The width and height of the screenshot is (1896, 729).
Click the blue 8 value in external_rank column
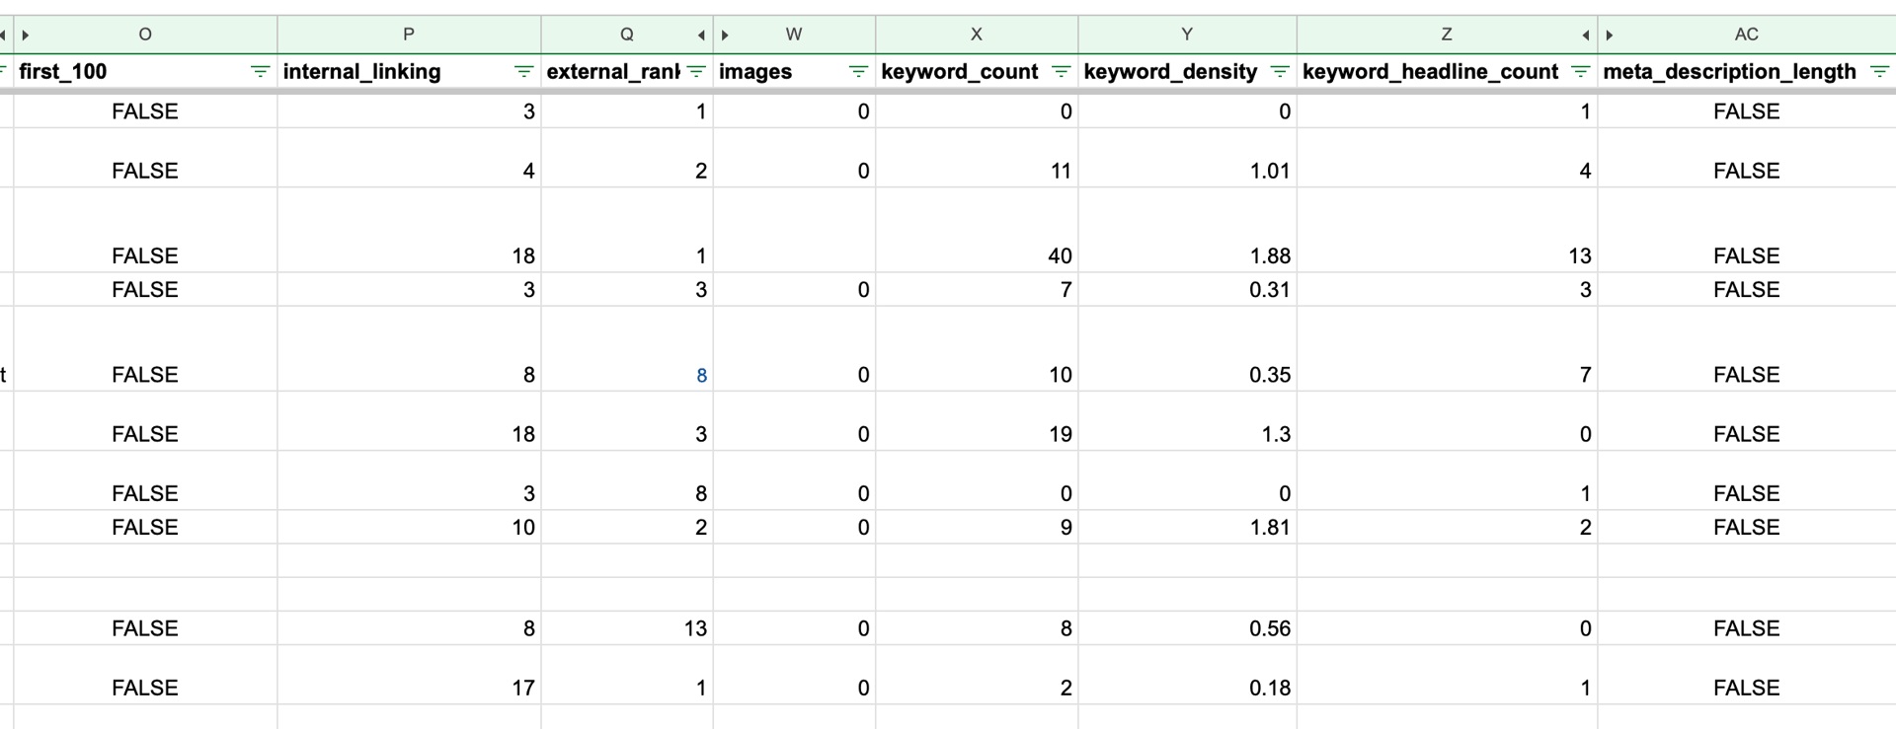coord(701,375)
